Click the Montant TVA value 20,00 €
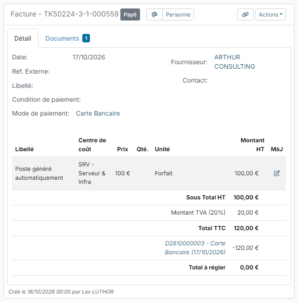This screenshot has height=302, width=298. point(248,212)
